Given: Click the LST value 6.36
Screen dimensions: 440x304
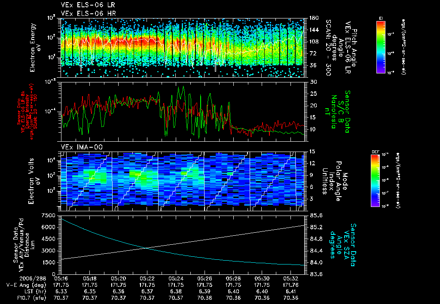Looking at the screenshot, I should tap(119, 292).
